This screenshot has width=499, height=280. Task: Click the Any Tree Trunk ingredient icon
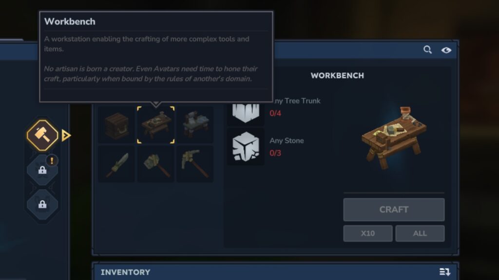coord(246,113)
